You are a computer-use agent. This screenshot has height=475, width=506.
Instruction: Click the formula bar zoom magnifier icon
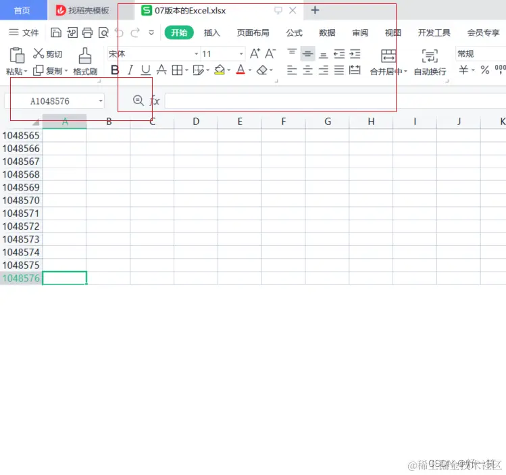[138, 101]
